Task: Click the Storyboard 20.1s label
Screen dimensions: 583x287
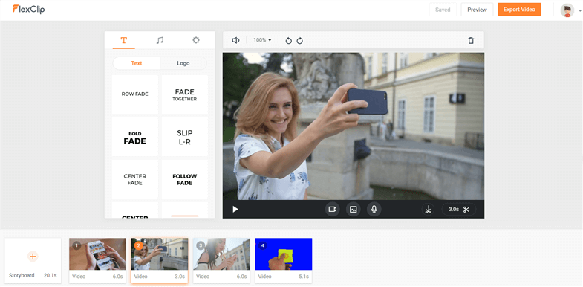Action: click(x=33, y=275)
